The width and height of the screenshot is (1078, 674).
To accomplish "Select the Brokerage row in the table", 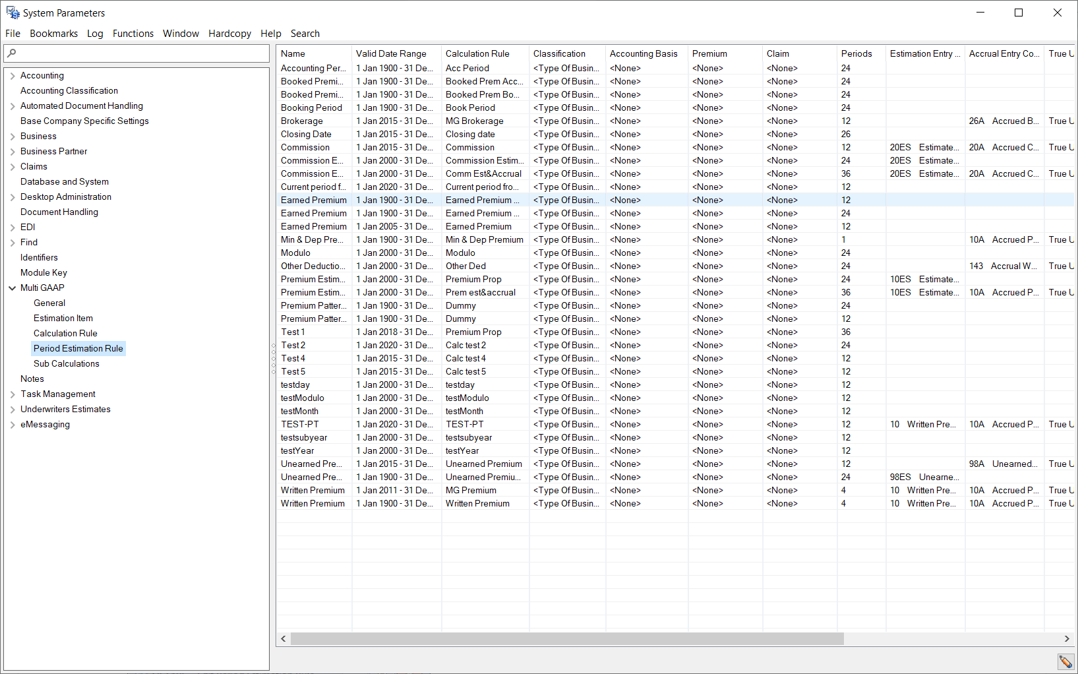I will [302, 121].
